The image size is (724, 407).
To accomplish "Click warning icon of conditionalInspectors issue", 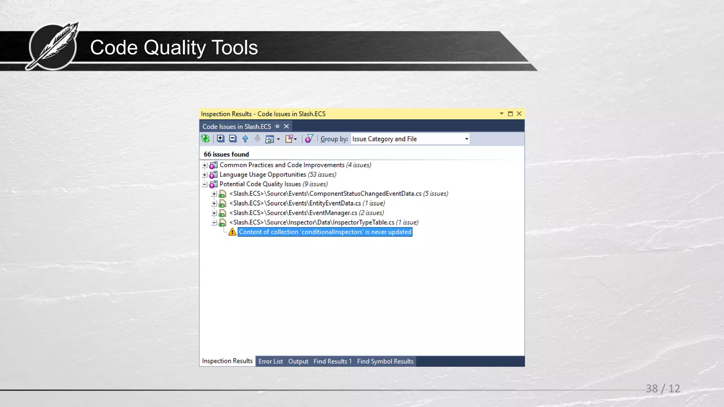I will pyautogui.click(x=232, y=232).
